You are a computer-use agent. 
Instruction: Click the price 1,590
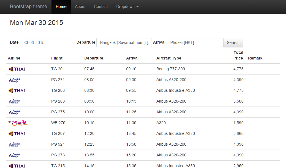pos(238,123)
